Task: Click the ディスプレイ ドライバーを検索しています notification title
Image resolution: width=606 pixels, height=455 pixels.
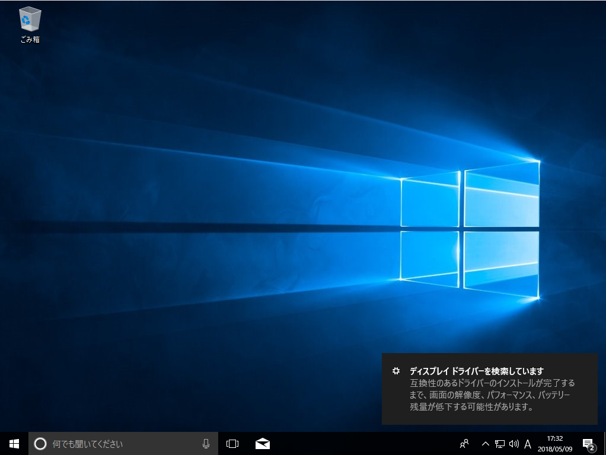Action: 477,371
